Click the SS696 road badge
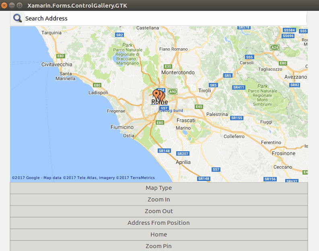 (288, 36)
